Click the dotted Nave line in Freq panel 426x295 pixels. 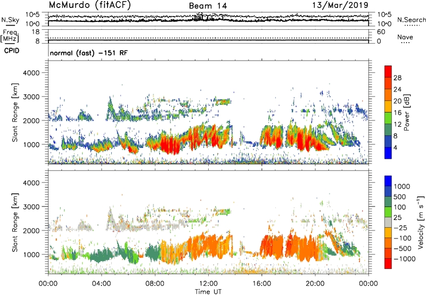208,38
